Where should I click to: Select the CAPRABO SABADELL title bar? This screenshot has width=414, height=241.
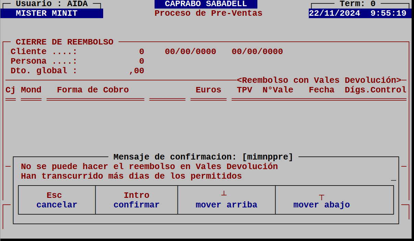coord(206,4)
